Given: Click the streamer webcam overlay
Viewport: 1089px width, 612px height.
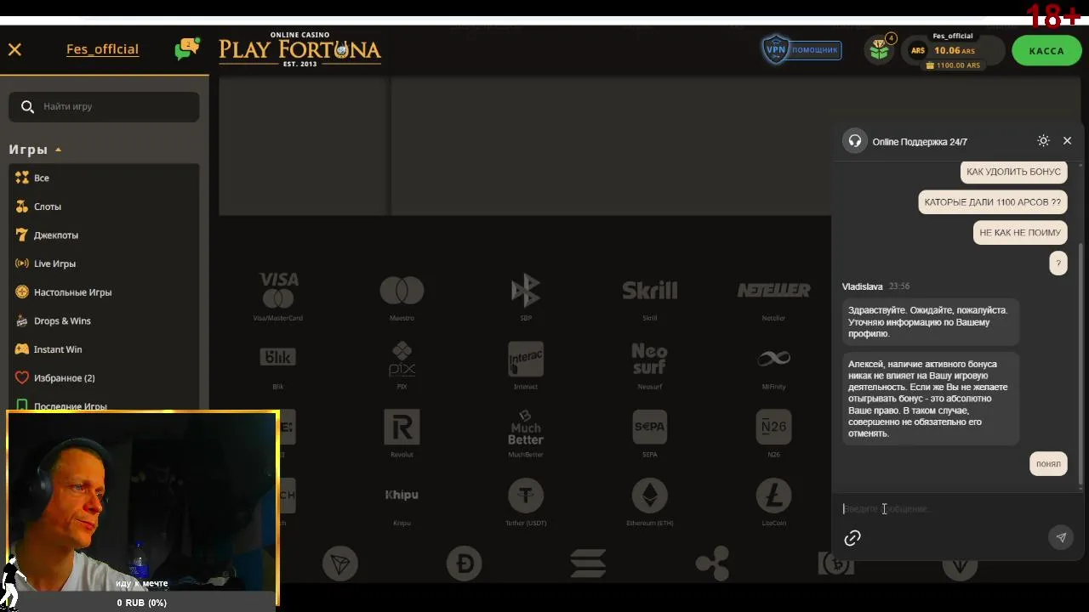Looking at the screenshot, I should tap(142, 510).
